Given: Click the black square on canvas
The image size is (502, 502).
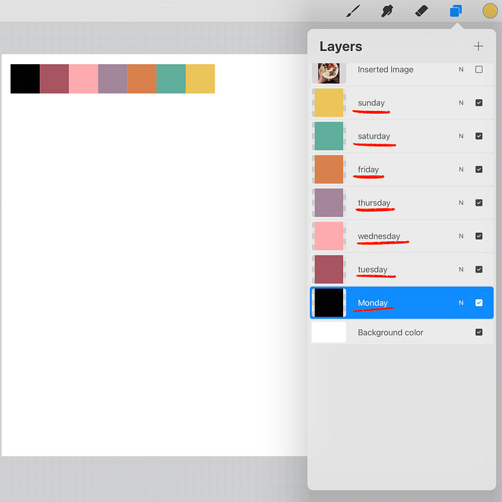Looking at the screenshot, I should point(25,79).
